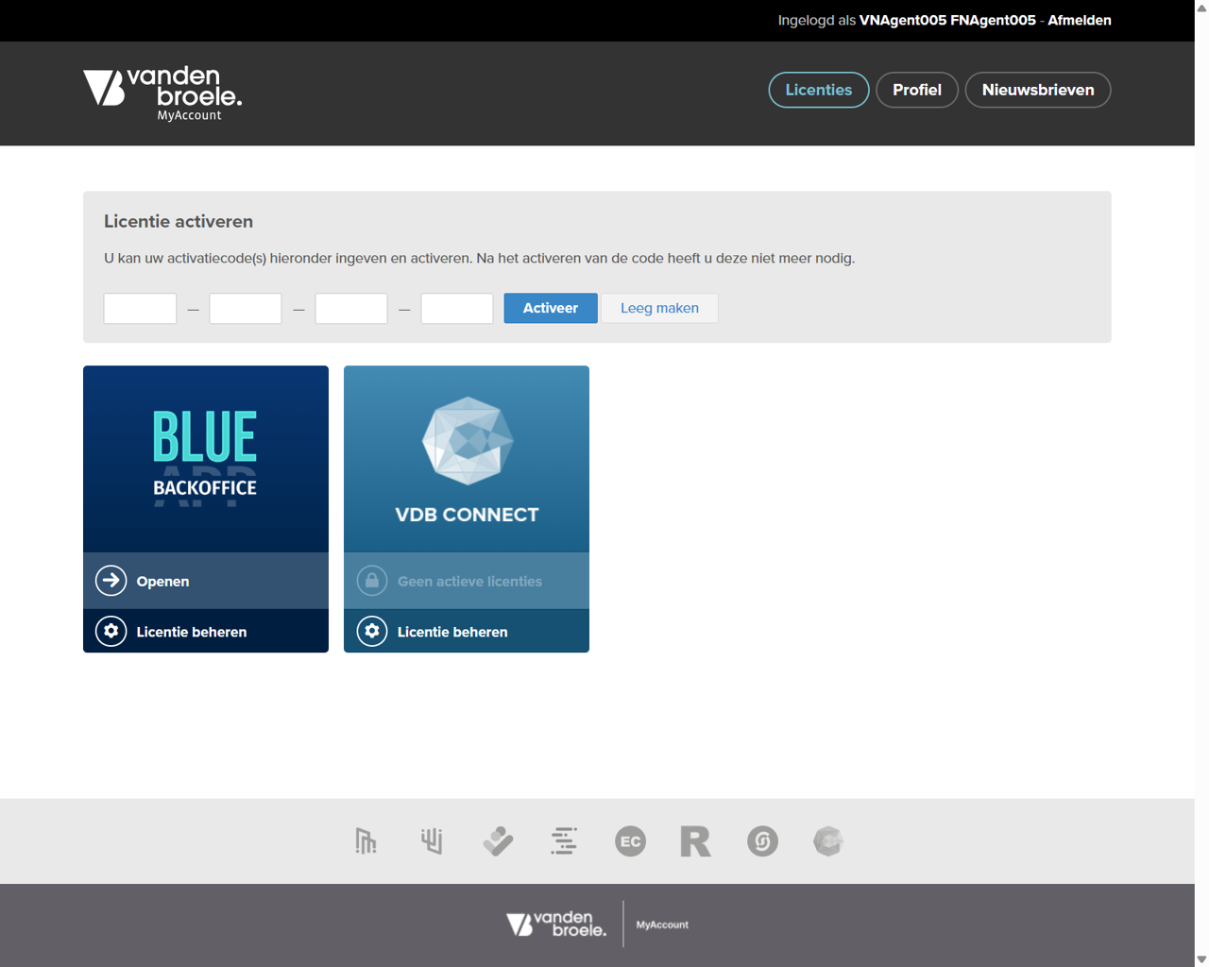Click the gear icon on the Blue Backoffice tile
Viewport: 1209px width, 967px height.
click(x=111, y=631)
